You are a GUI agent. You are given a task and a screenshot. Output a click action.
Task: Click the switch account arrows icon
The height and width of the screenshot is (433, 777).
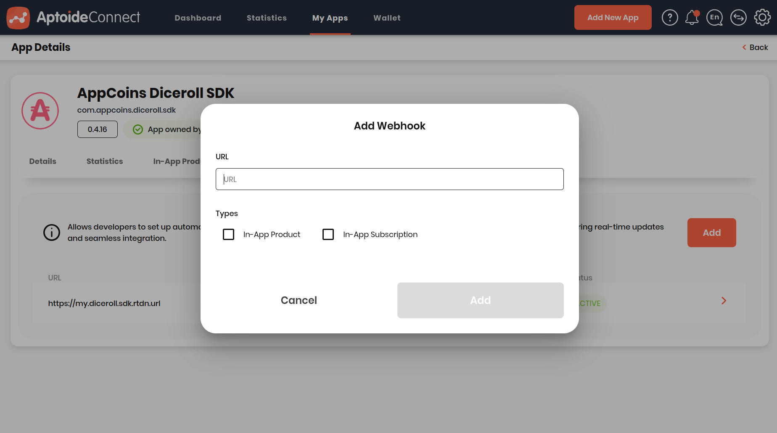[x=738, y=18]
